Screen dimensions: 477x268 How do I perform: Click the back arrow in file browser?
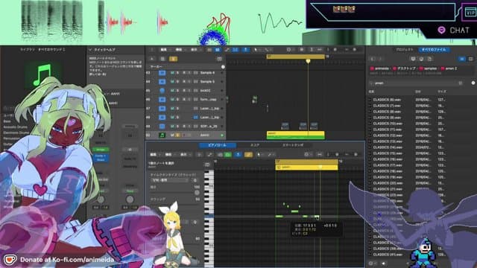[373, 59]
